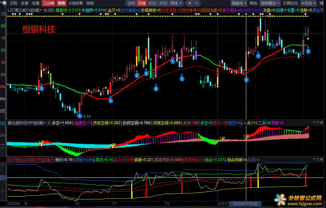Zoom out the K-line chart with the minus icon
Viewport: 326px width, 208px height.
[x=196, y=3]
